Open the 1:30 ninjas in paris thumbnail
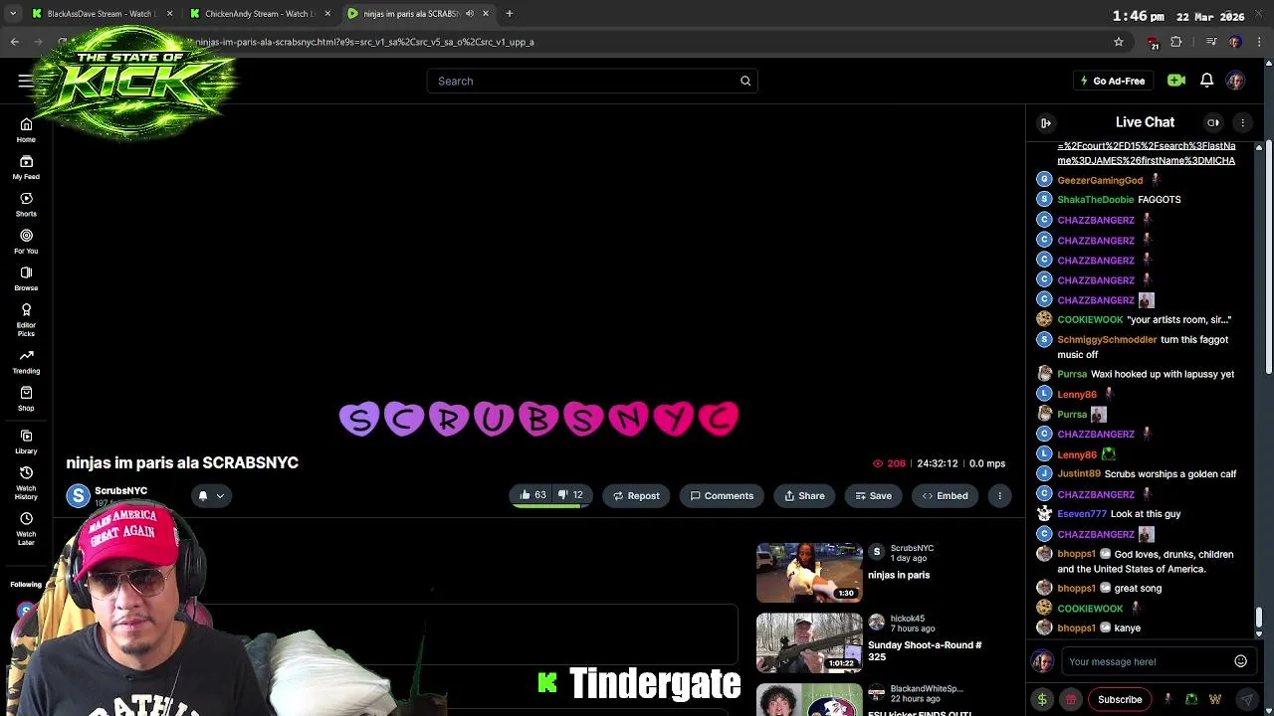Image resolution: width=1274 pixels, height=716 pixels. (x=809, y=573)
